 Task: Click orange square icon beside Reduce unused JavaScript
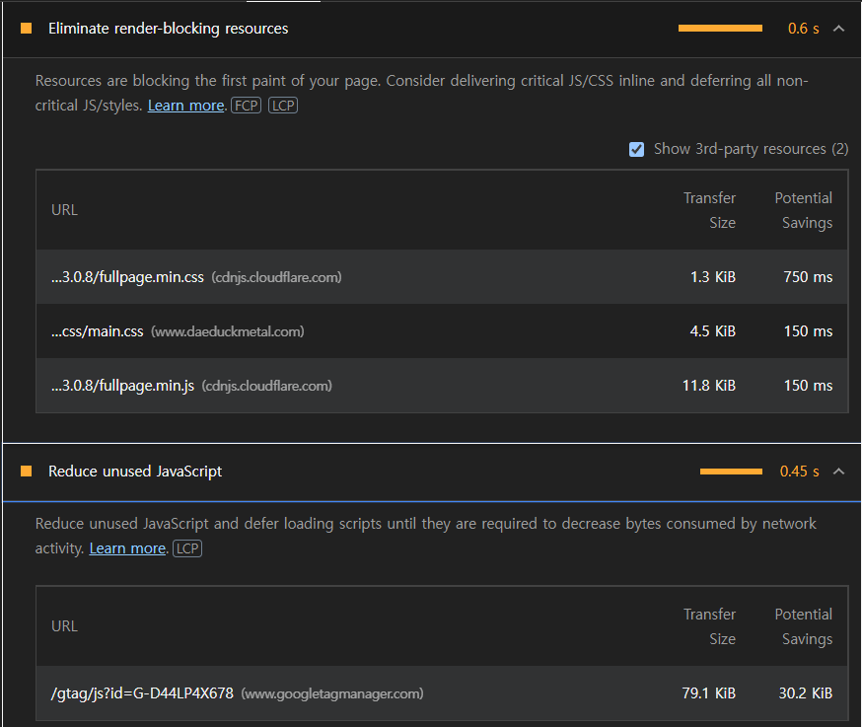point(26,472)
